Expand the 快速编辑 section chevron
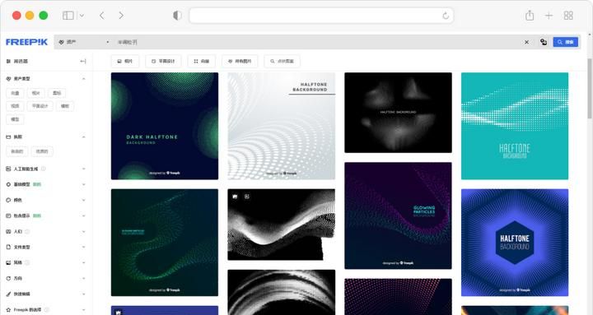593x315 pixels. [x=83, y=294]
